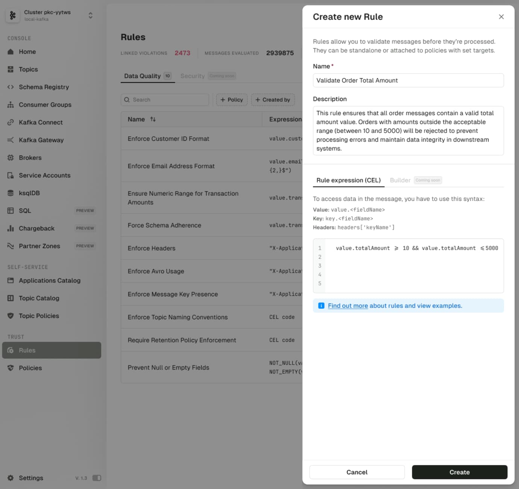Click the Kafka Connect link icon
Screen dimensions: 519x489
[11, 122]
